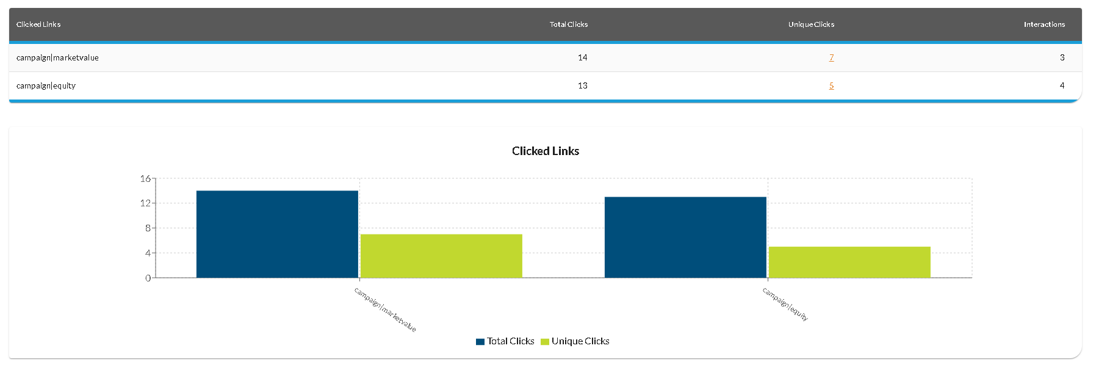Screen dimensions: 1096x373
Task: Click the blue Total Clicks legend swatch
Action: 480,342
